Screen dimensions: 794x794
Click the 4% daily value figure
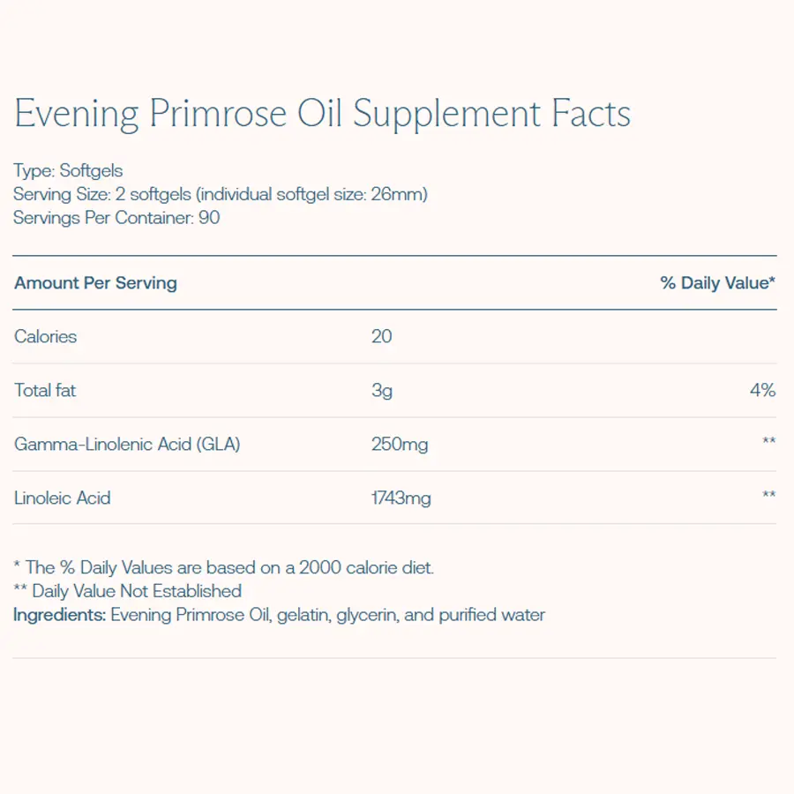tap(762, 390)
